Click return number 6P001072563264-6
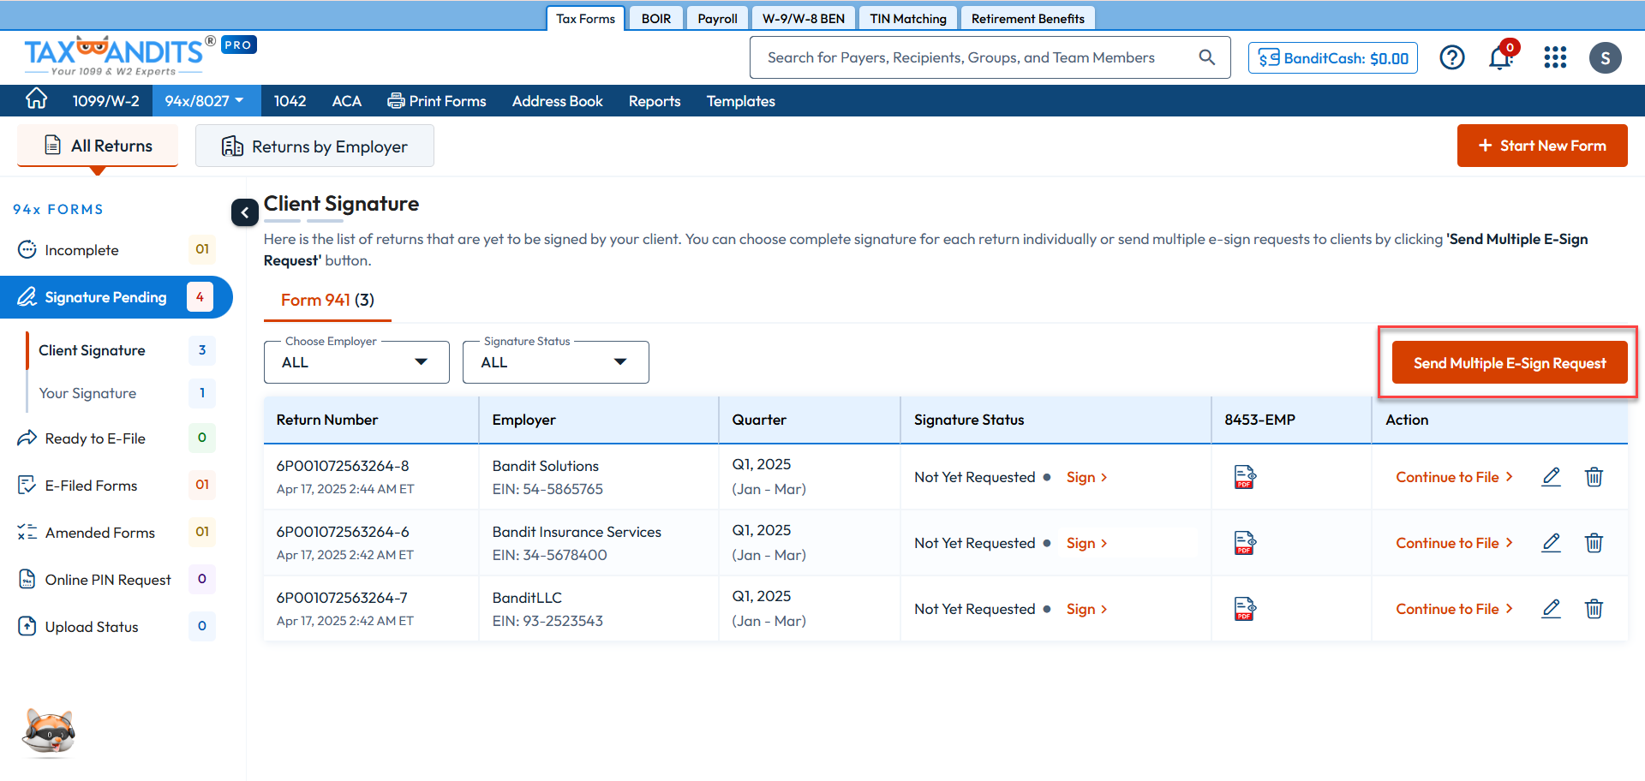The image size is (1645, 781). point(343,532)
